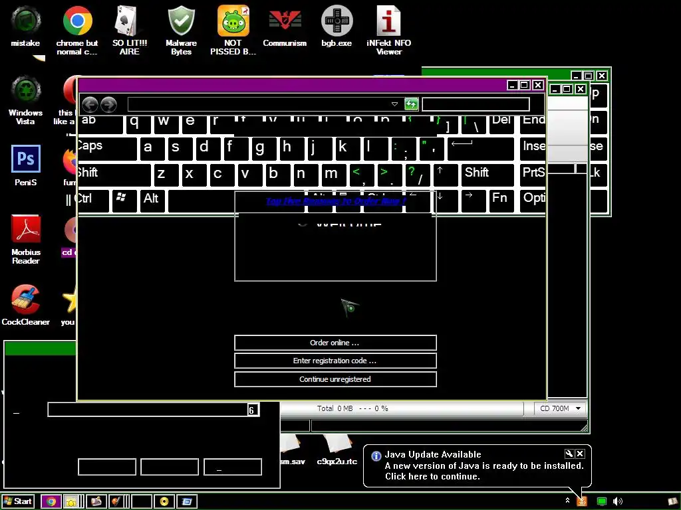
Task: Toggle Caps key on on-screen keyboard
Action: [x=107, y=149]
